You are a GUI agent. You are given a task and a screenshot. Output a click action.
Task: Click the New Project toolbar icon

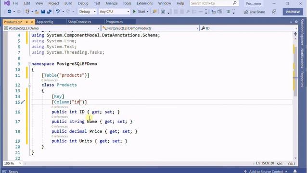point(27,12)
